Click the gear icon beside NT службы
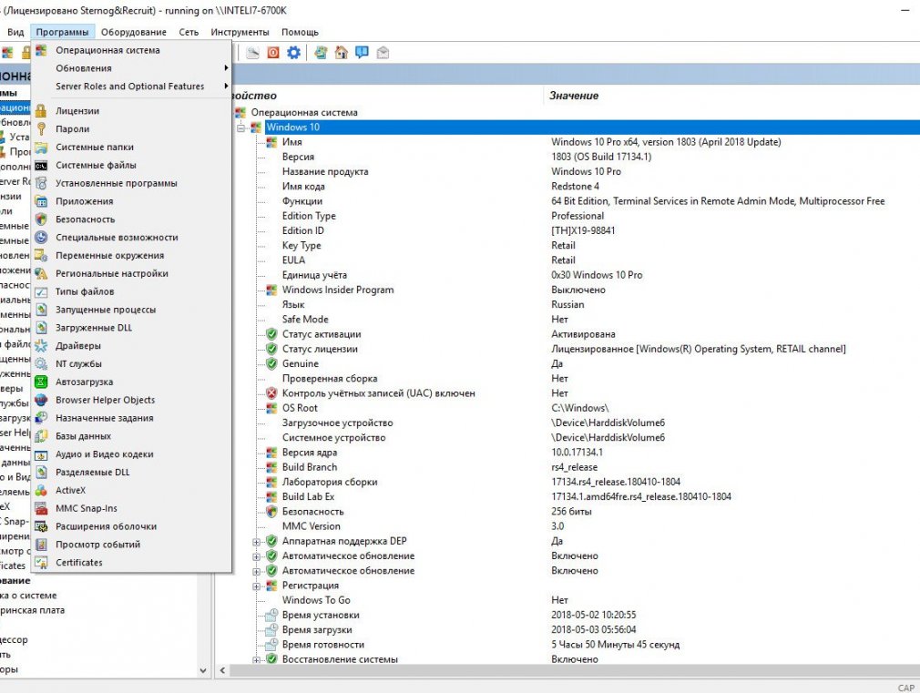Image resolution: width=920 pixels, height=693 pixels. click(x=41, y=364)
